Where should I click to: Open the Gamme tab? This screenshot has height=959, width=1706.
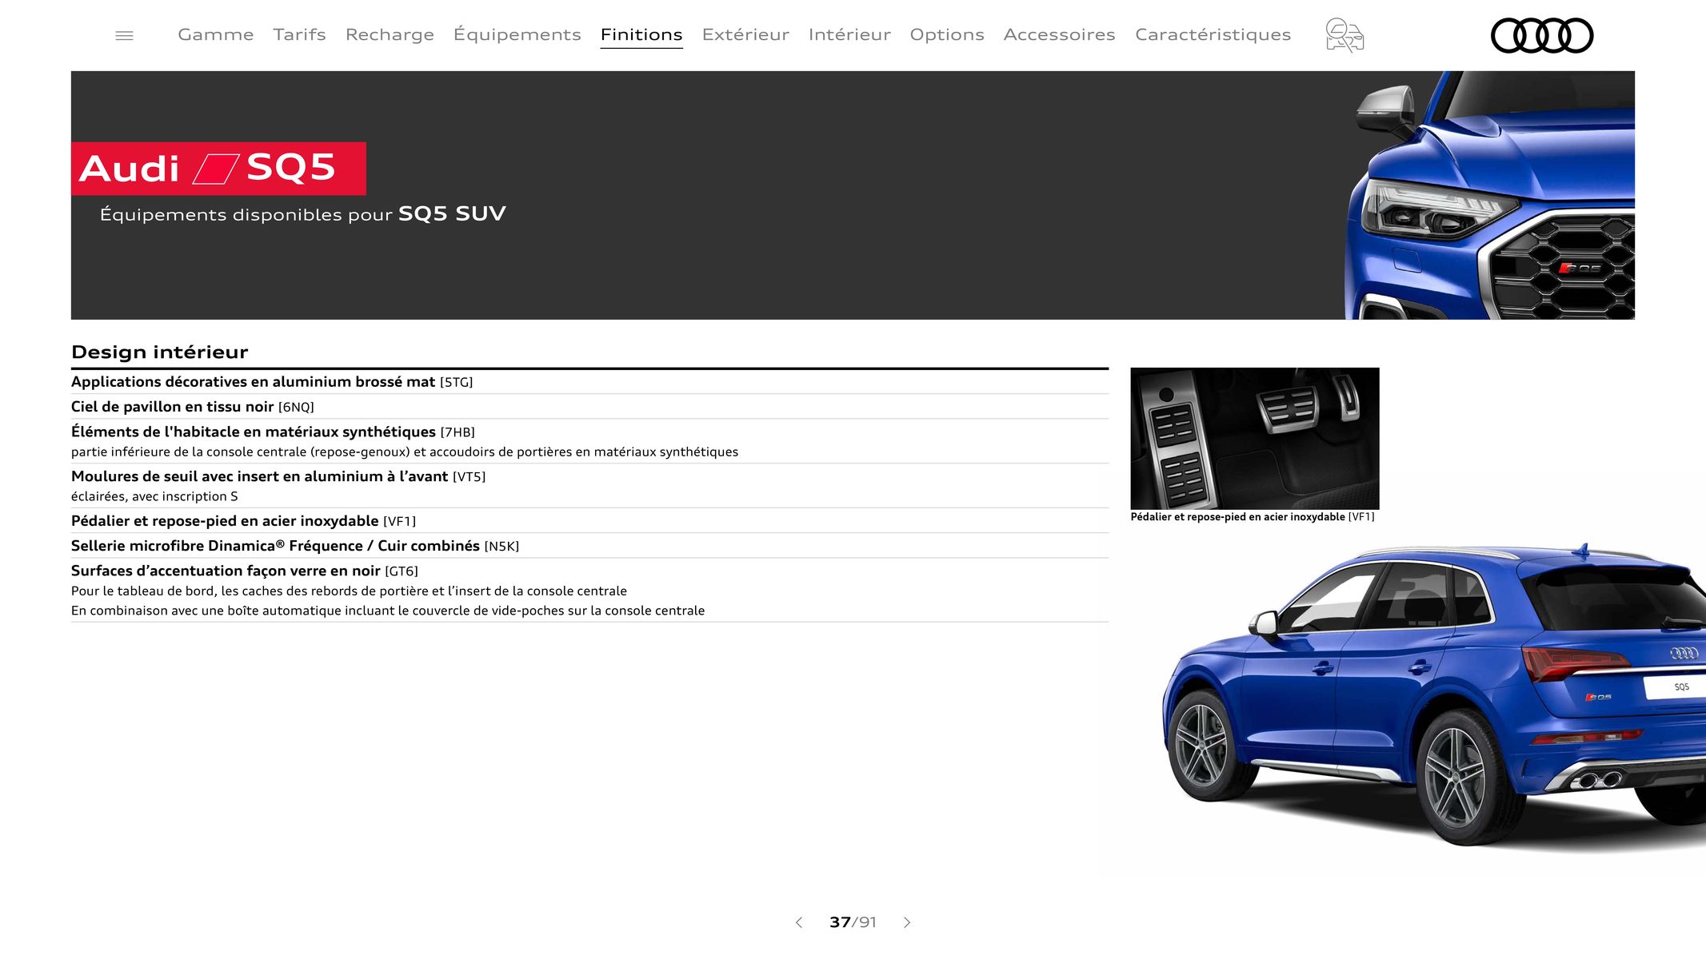tap(216, 34)
